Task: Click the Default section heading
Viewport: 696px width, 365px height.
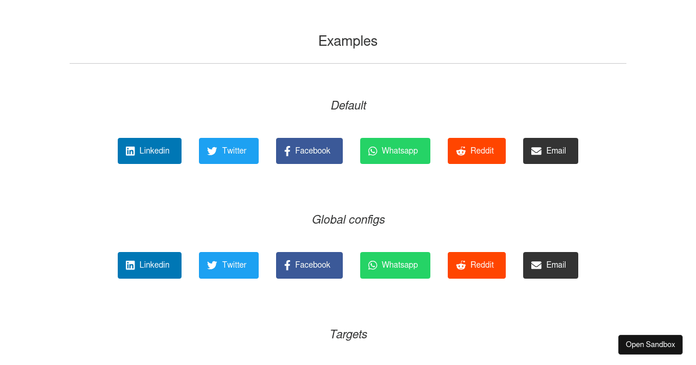Action: click(348, 105)
